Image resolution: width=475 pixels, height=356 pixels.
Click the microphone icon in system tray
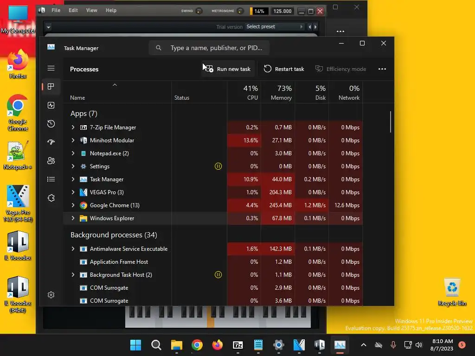click(393, 345)
